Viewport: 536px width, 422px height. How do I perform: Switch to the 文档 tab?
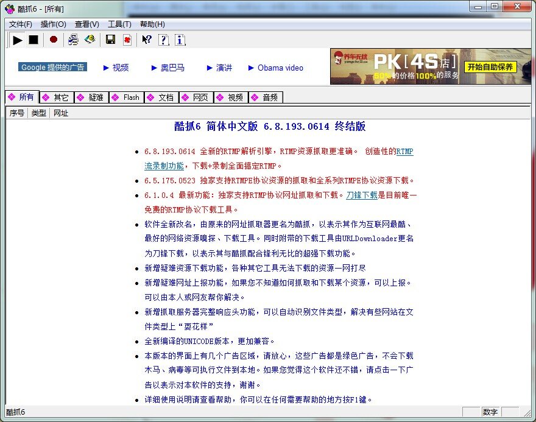click(x=161, y=97)
